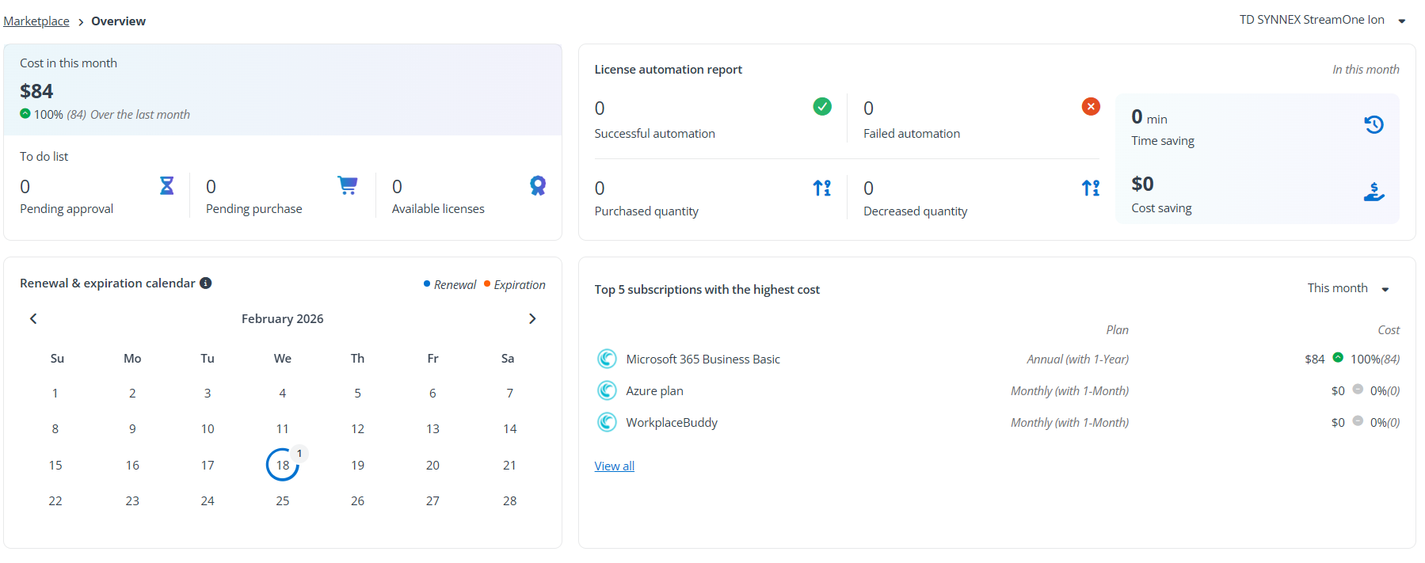Image resolution: width=1425 pixels, height=563 pixels.
Task: Click the WorkplaceBuddy Monthly (with 1-Month) text
Action: pyautogui.click(x=1069, y=422)
